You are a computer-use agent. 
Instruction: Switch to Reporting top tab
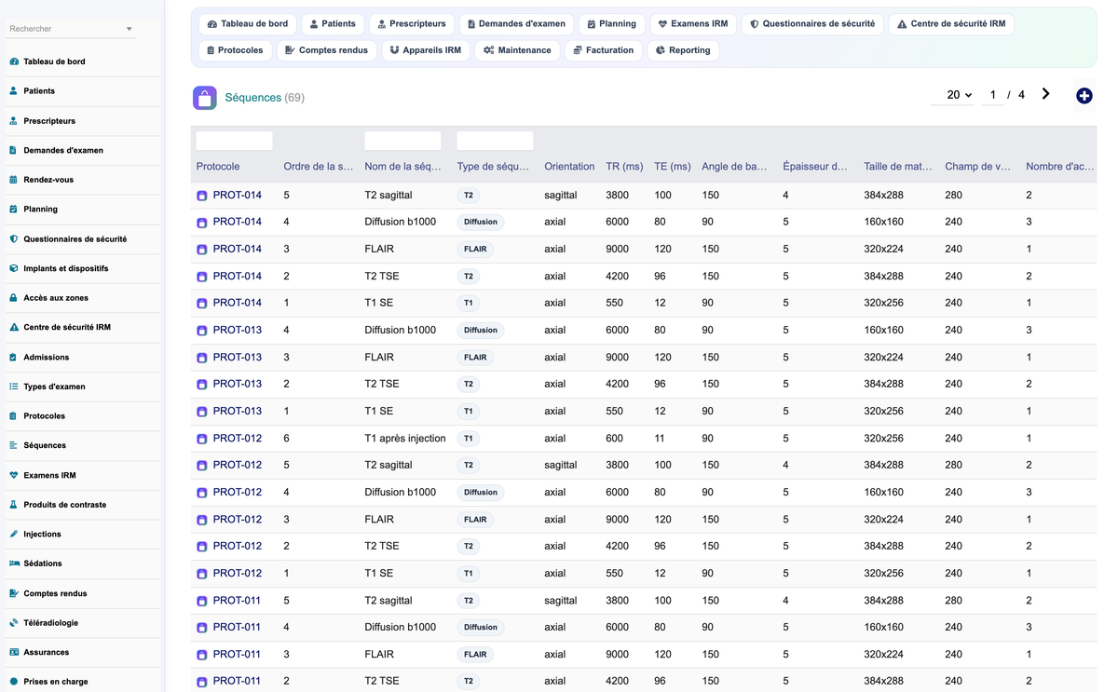pyautogui.click(x=683, y=50)
